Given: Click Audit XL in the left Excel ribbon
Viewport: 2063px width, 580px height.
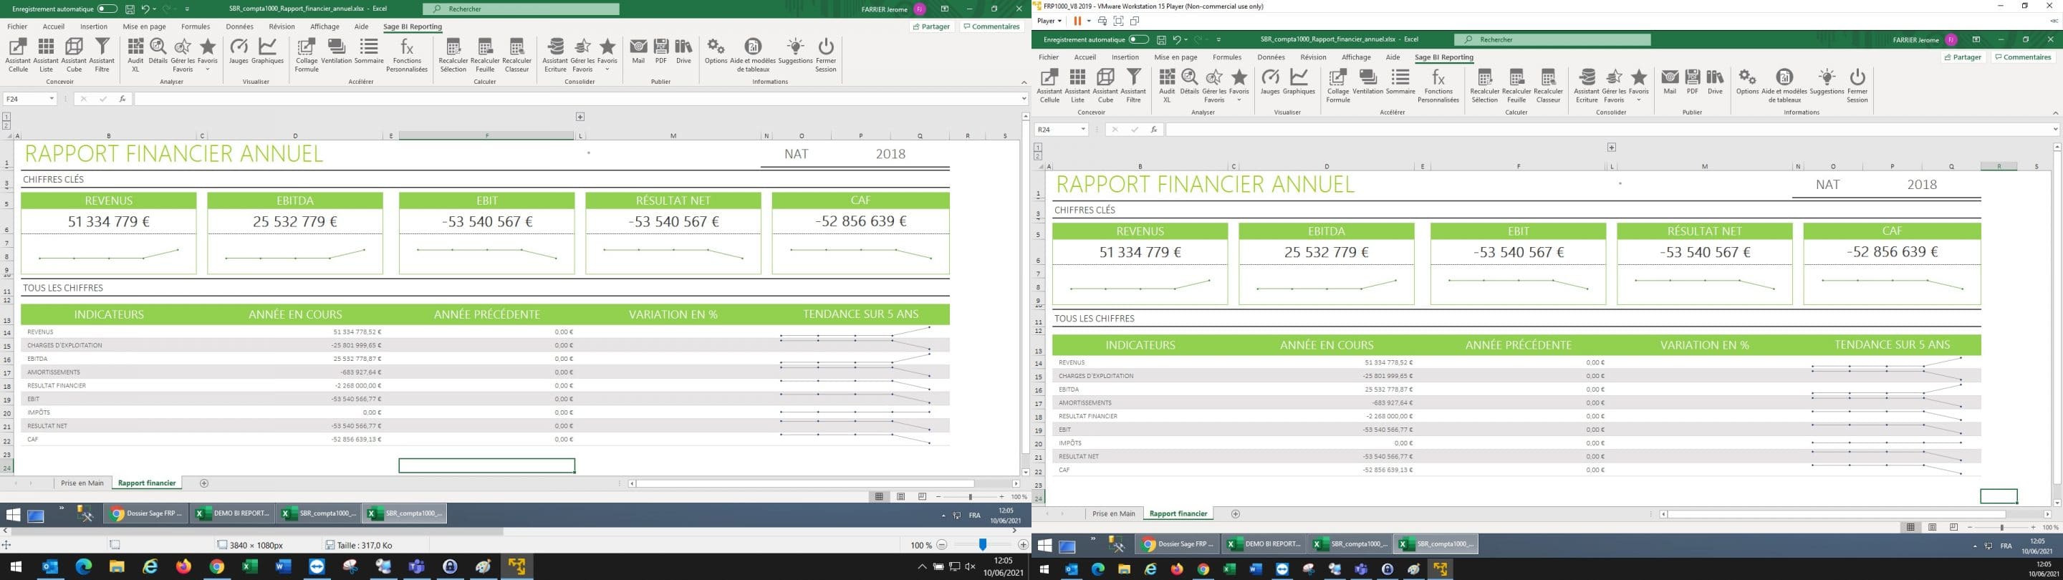Looking at the screenshot, I should 135,54.
